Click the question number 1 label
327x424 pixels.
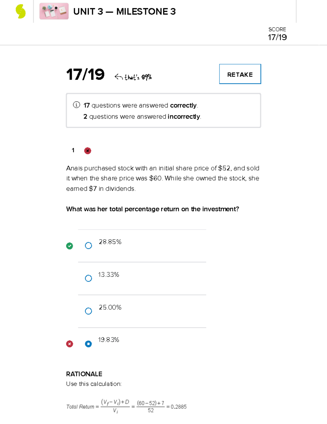click(x=73, y=150)
